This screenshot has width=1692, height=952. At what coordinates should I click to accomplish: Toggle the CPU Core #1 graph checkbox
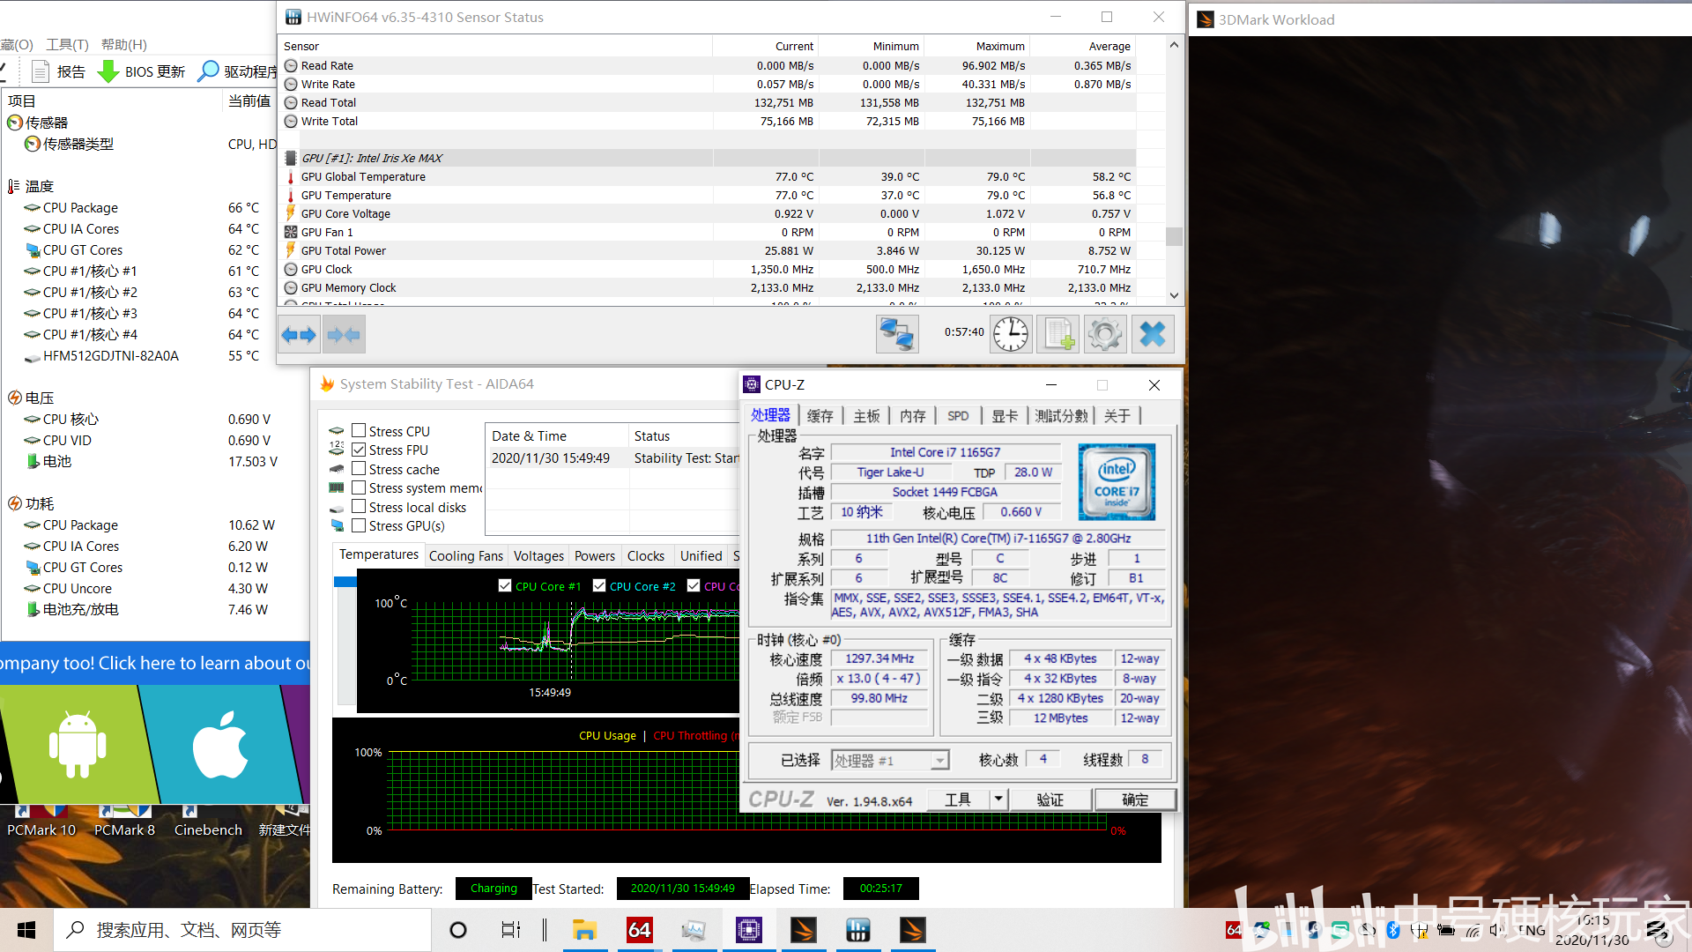coord(505,585)
